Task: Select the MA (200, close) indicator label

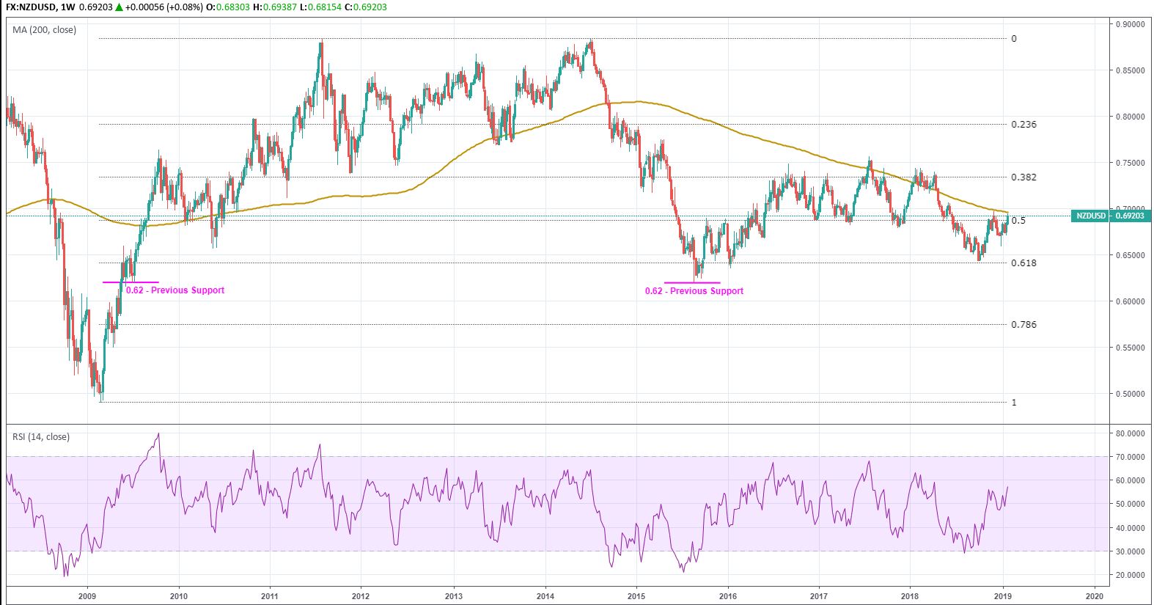Action: pyautogui.click(x=44, y=30)
